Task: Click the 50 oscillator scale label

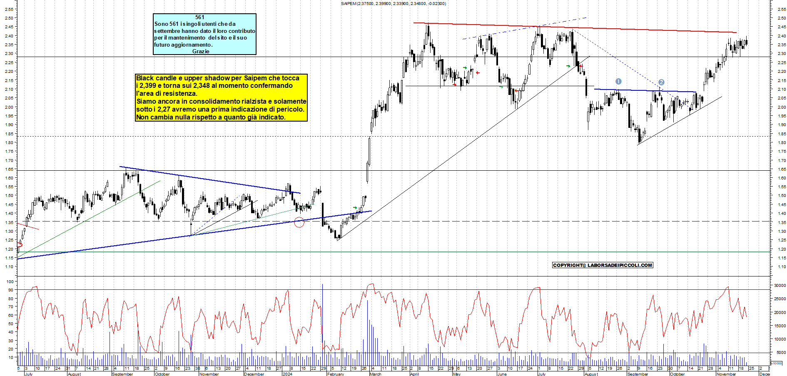Action: pos(11,324)
